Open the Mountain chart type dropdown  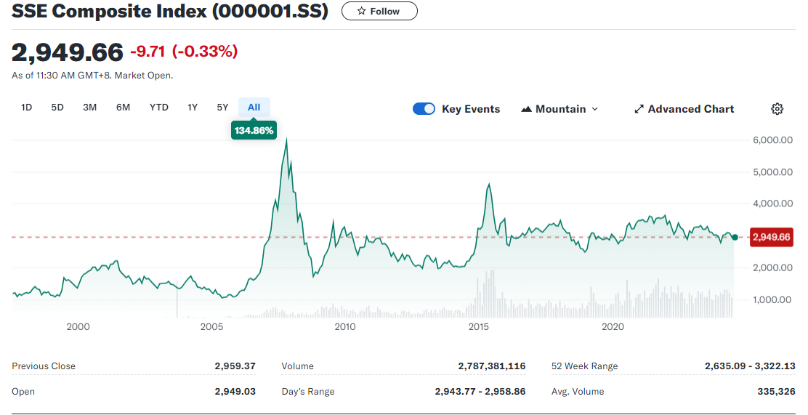tap(559, 109)
